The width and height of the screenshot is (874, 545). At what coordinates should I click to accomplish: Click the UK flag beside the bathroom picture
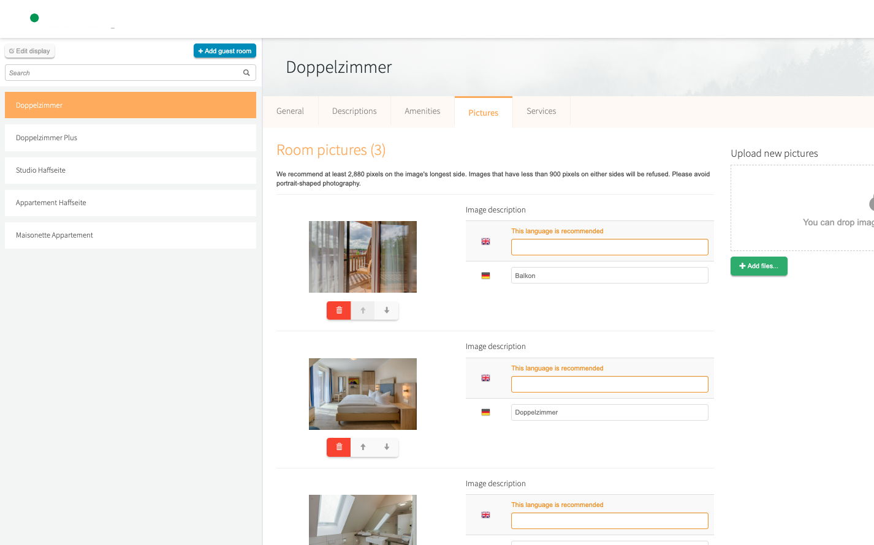[485, 515]
